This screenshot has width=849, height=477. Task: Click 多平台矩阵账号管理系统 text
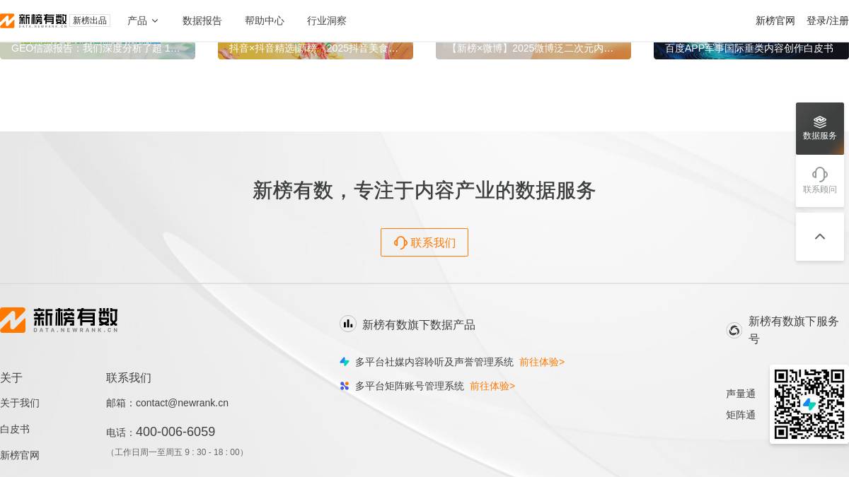click(410, 386)
